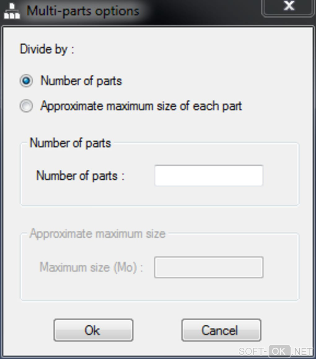Click the "Divide by :" heading text
The image size is (316, 359).
tap(47, 49)
